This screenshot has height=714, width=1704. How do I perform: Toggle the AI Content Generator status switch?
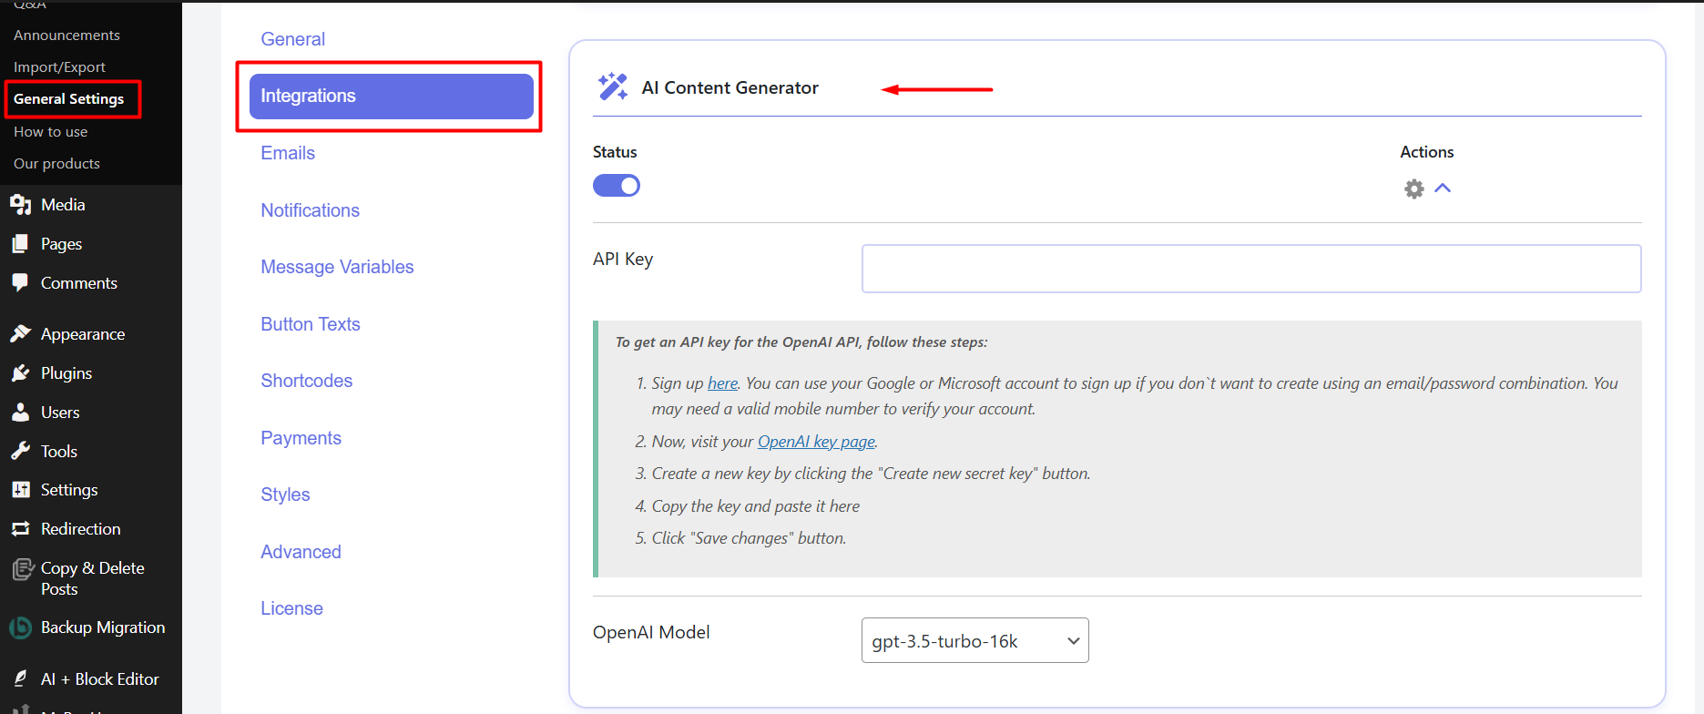click(x=617, y=186)
